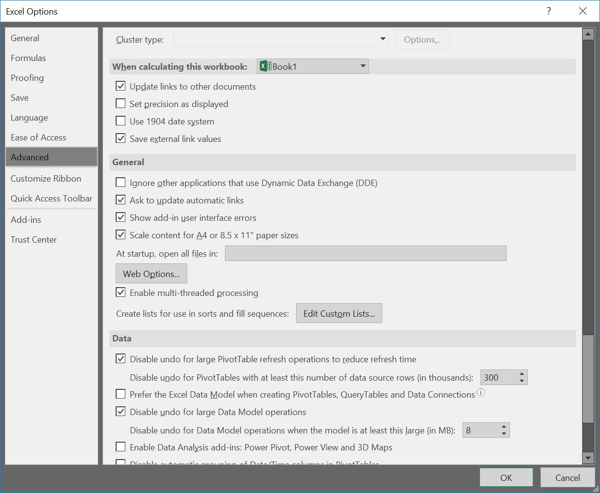The image size is (600, 493).
Task: Expand the 'When calculating this workbook' dropdown
Action: (362, 66)
